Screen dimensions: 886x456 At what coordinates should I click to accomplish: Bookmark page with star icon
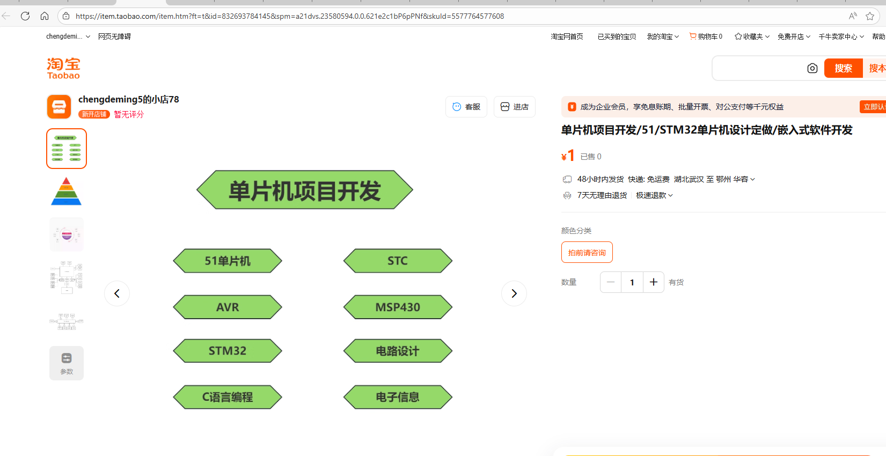[870, 16]
